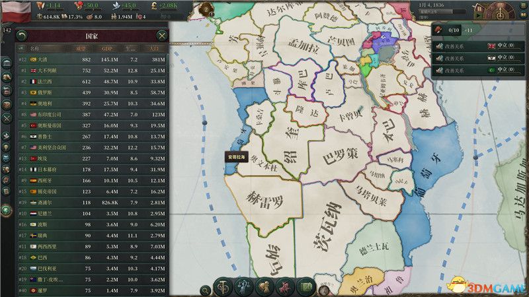Click the green play button
Viewport: 529px width, 297px height.
(478, 15)
